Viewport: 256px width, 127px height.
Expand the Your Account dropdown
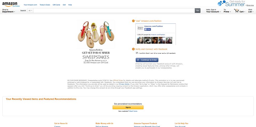coord(213,11)
